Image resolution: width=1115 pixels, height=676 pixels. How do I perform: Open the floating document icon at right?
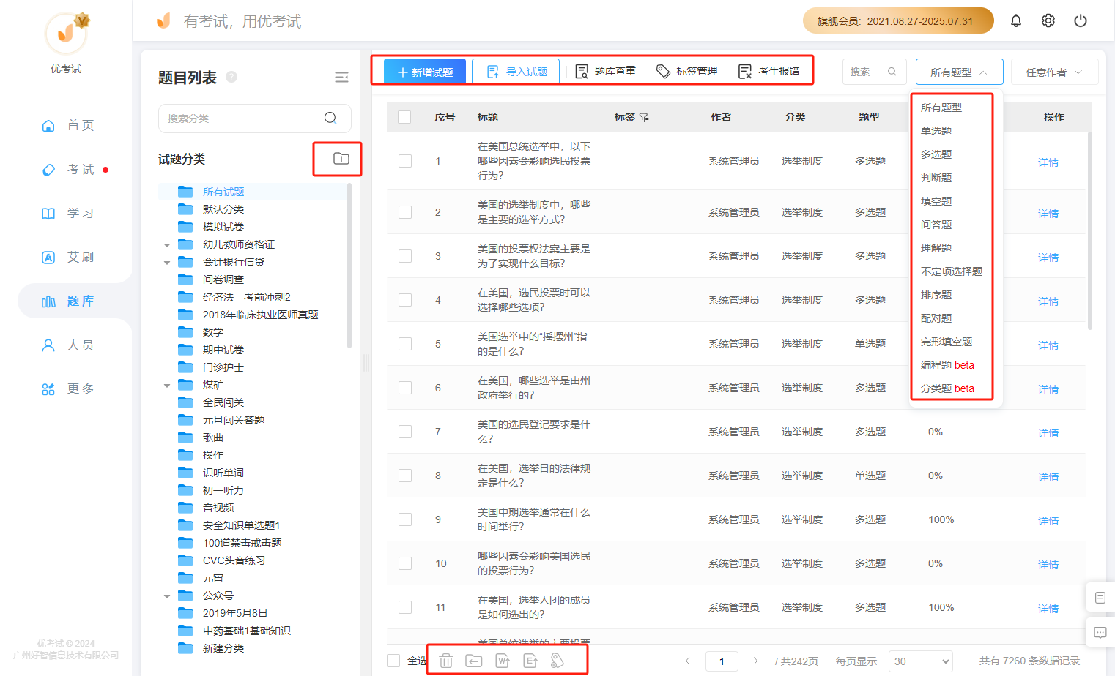(1100, 598)
